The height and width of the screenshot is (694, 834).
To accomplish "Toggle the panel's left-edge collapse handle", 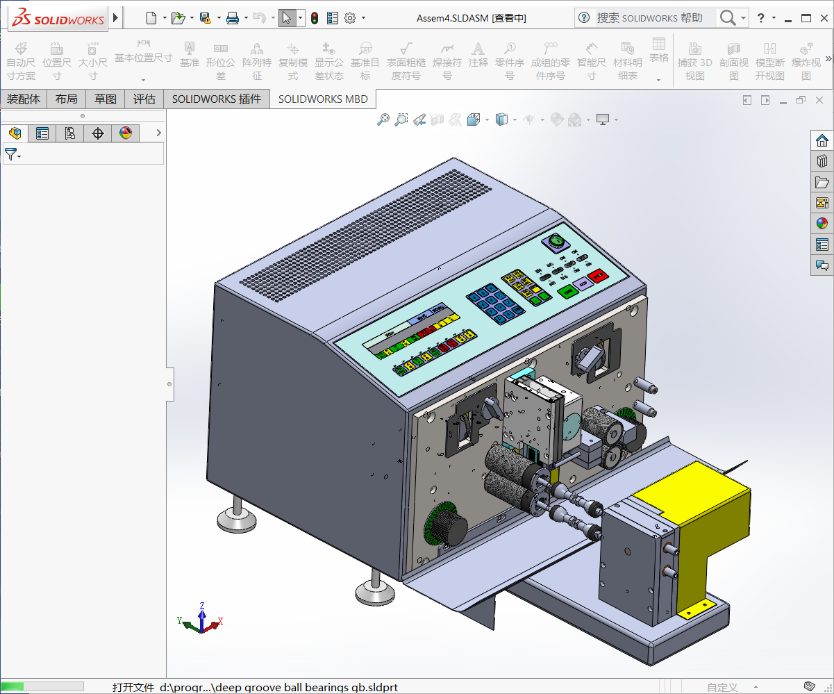I will (169, 383).
